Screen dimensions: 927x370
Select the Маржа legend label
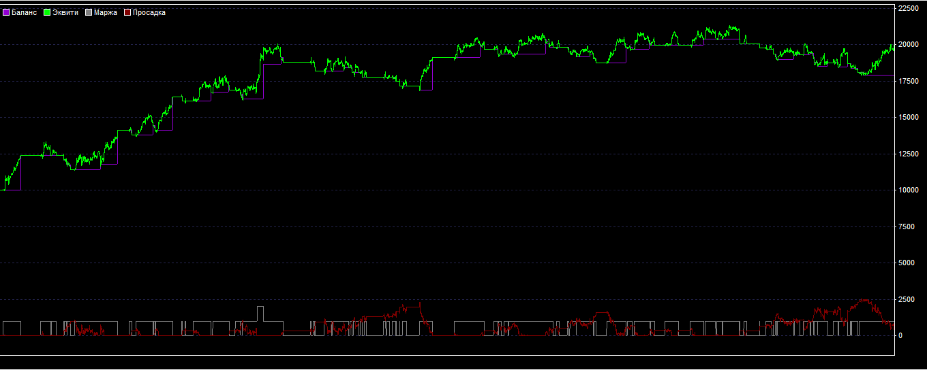(x=106, y=12)
